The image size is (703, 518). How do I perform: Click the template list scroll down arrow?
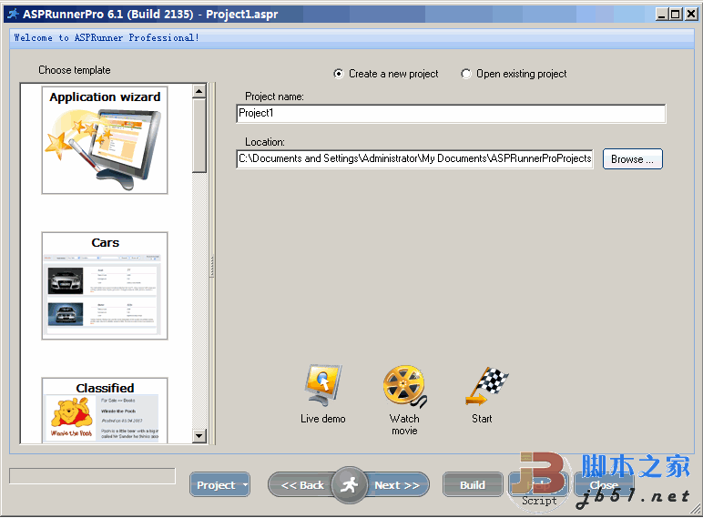click(199, 435)
